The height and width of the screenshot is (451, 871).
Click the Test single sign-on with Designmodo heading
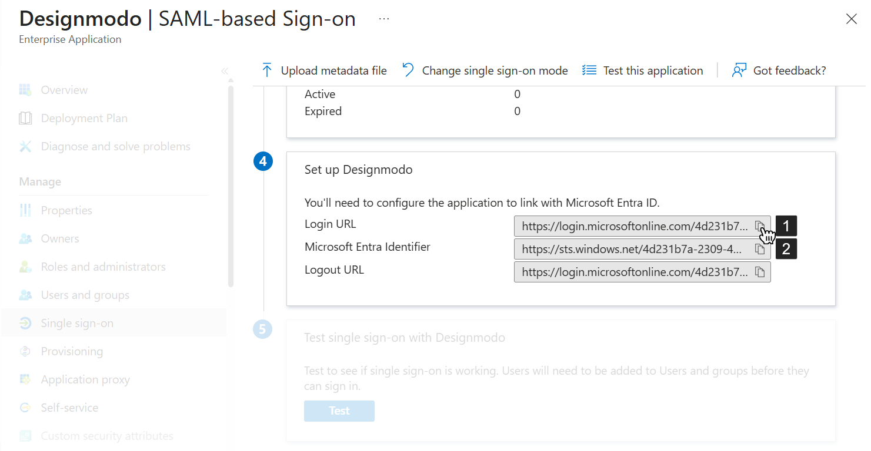[x=405, y=338]
